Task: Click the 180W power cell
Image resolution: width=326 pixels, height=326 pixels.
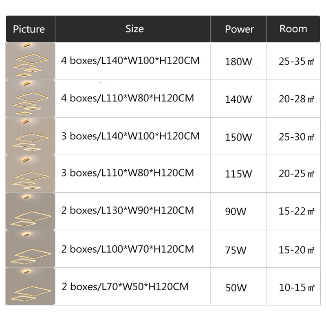Action: point(238,62)
